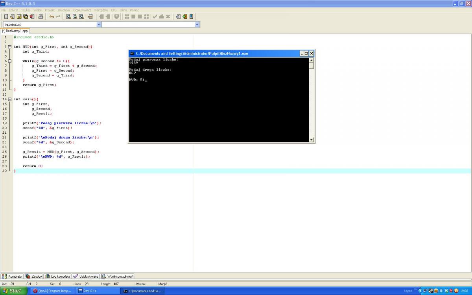Viewport: 472px width, 295px height.
Task: Click the "#include <stdio.h>" code line
Action: (x=34, y=37)
